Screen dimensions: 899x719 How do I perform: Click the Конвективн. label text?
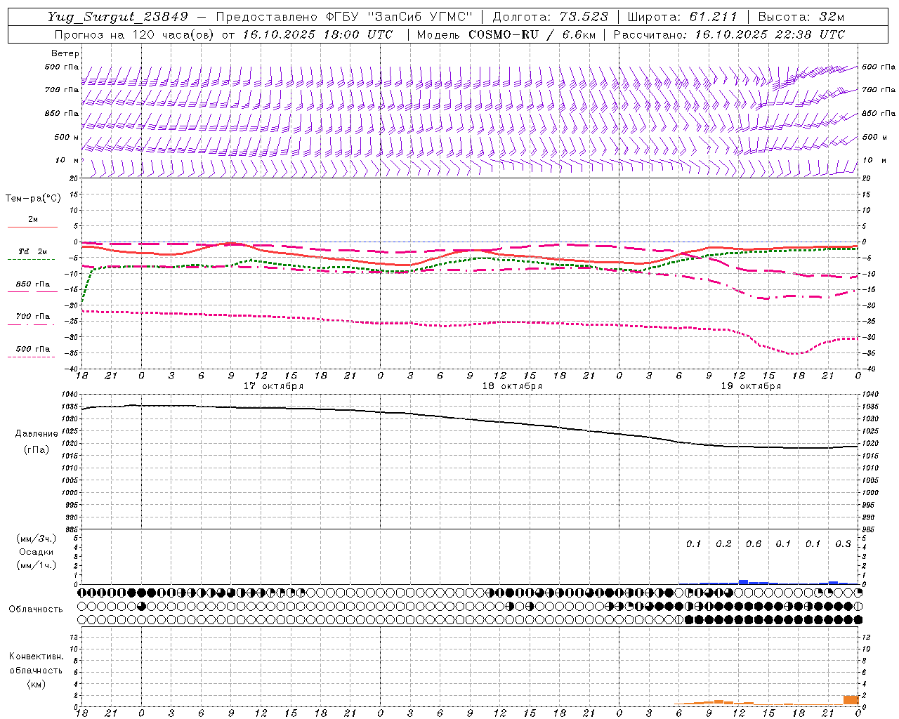(36, 657)
